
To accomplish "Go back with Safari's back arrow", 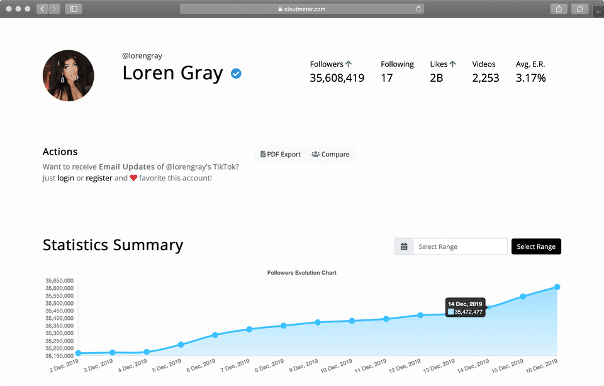I will [42, 9].
